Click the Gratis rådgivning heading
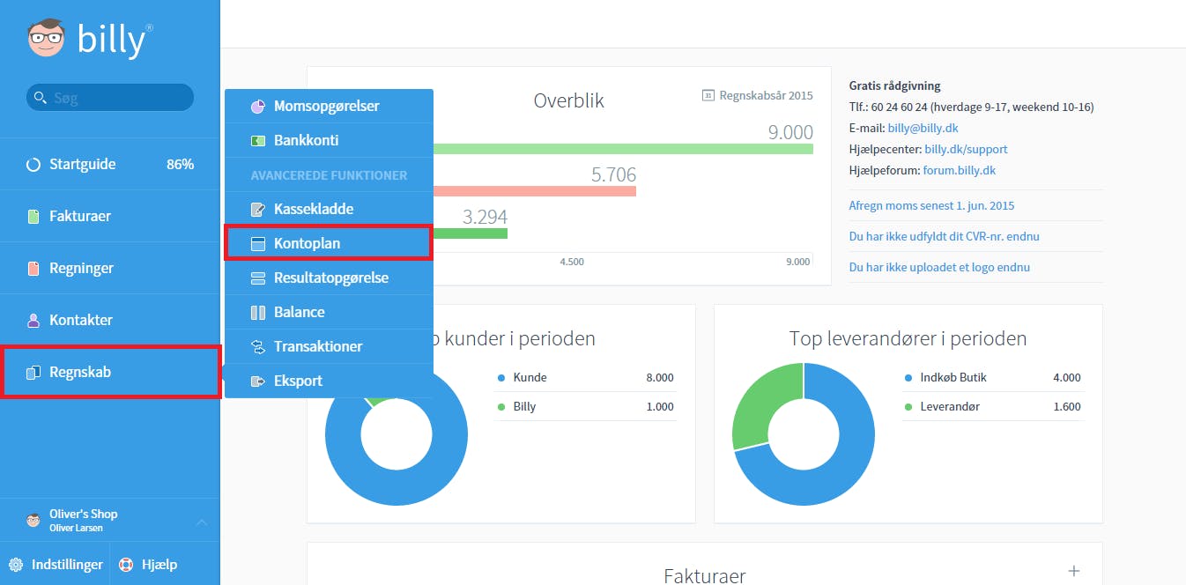This screenshot has width=1186, height=585. (x=894, y=86)
